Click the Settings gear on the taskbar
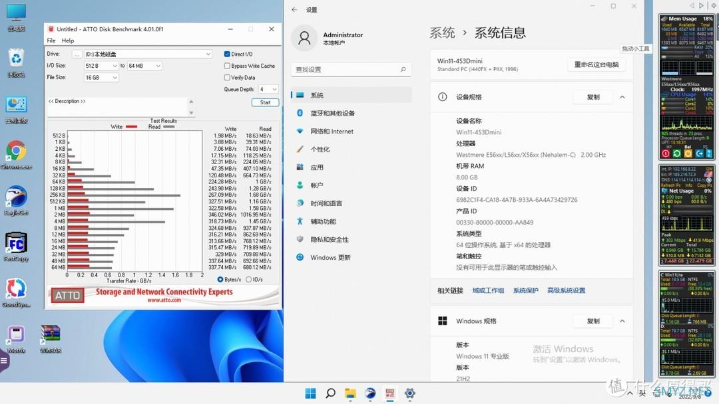Image resolution: width=719 pixels, height=404 pixels. pos(409,393)
